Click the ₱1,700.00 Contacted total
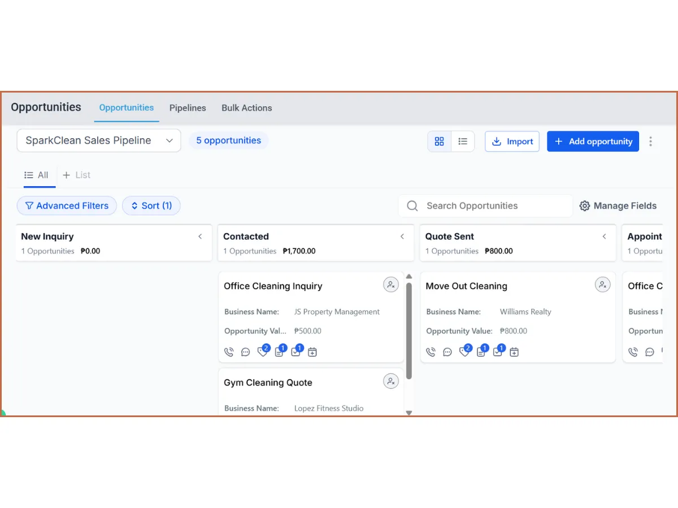Viewport: 678px width, 508px height. click(x=299, y=251)
